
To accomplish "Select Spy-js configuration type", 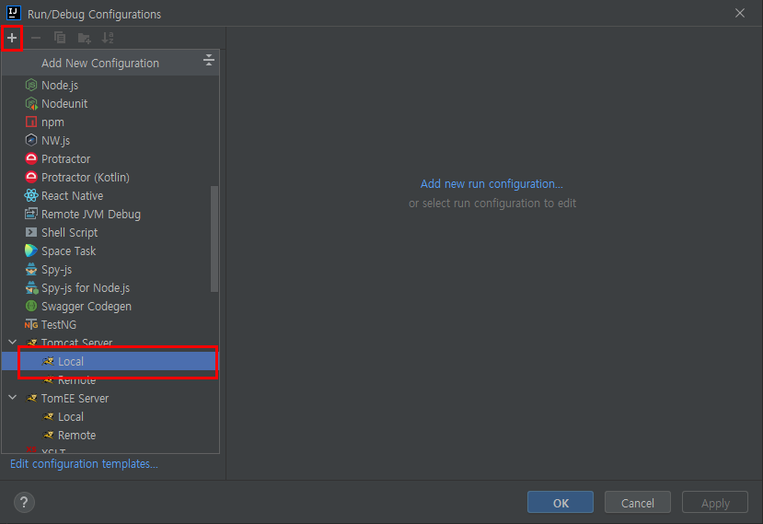I will coord(110,269).
